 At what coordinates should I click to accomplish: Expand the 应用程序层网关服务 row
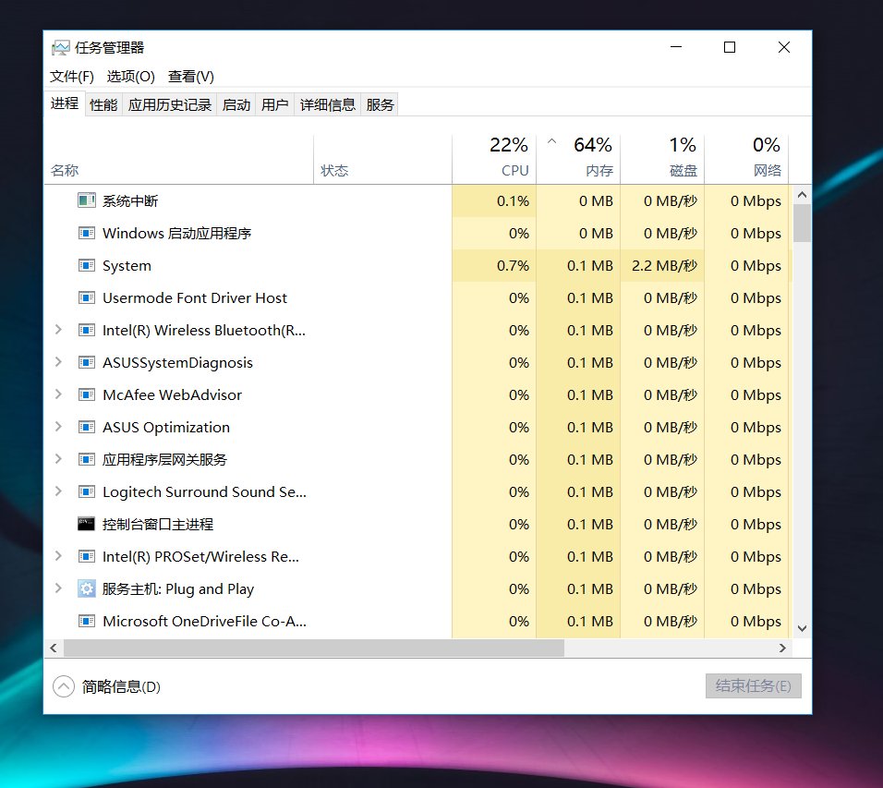click(58, 460)
